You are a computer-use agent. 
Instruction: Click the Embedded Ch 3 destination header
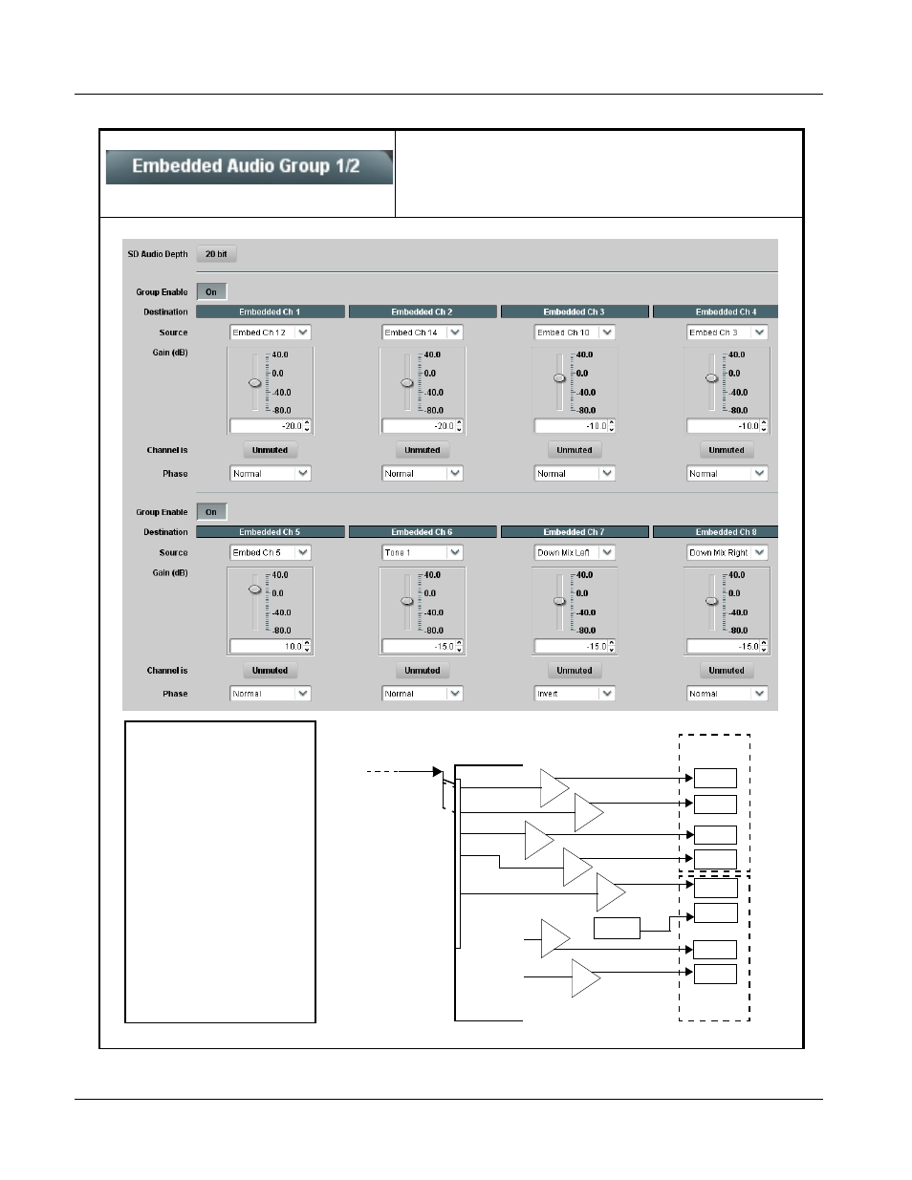pos(575,311)
